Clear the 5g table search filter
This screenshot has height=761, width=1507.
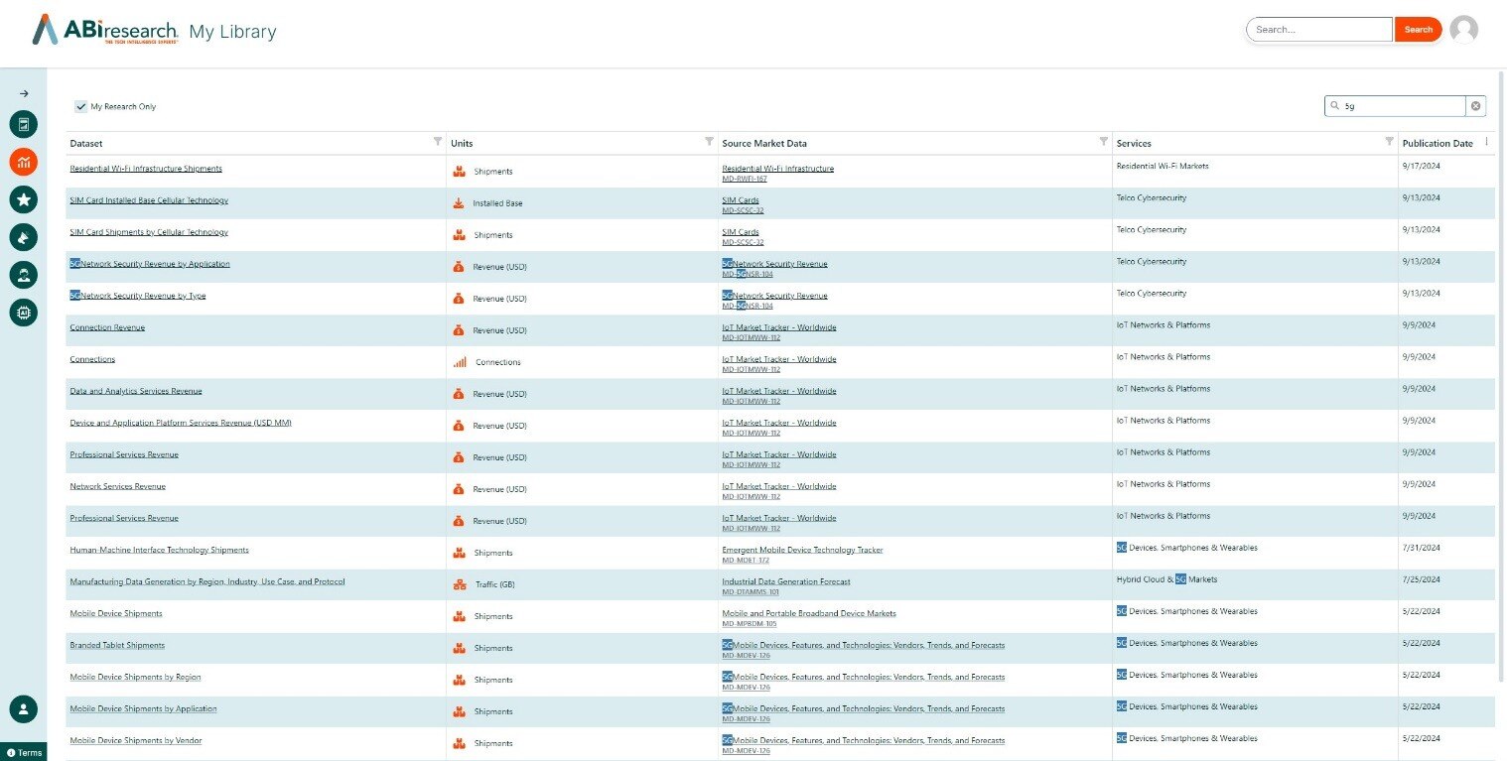click(x=1475, y=106)
